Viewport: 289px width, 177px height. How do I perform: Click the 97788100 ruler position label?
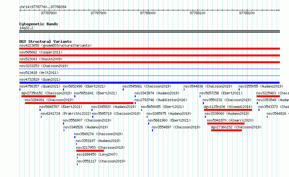[x=197, y=13]
